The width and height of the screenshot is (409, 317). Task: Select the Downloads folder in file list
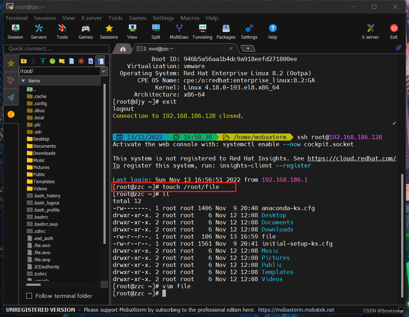click(41, 153)
